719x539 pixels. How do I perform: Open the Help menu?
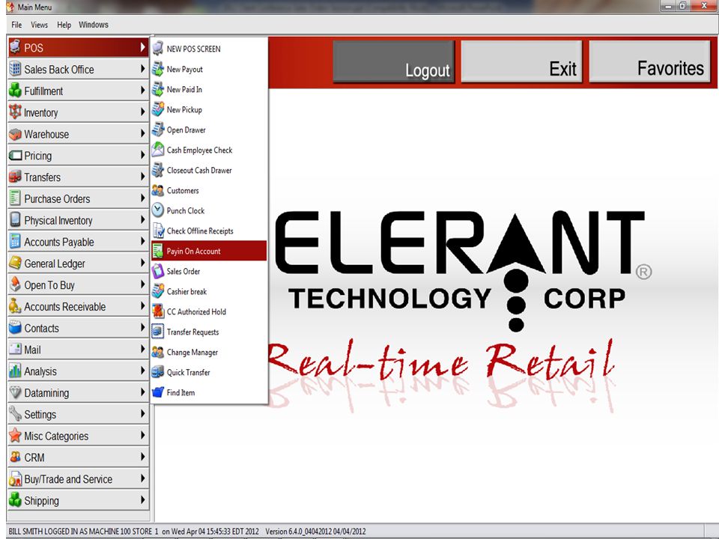[64, 25]
